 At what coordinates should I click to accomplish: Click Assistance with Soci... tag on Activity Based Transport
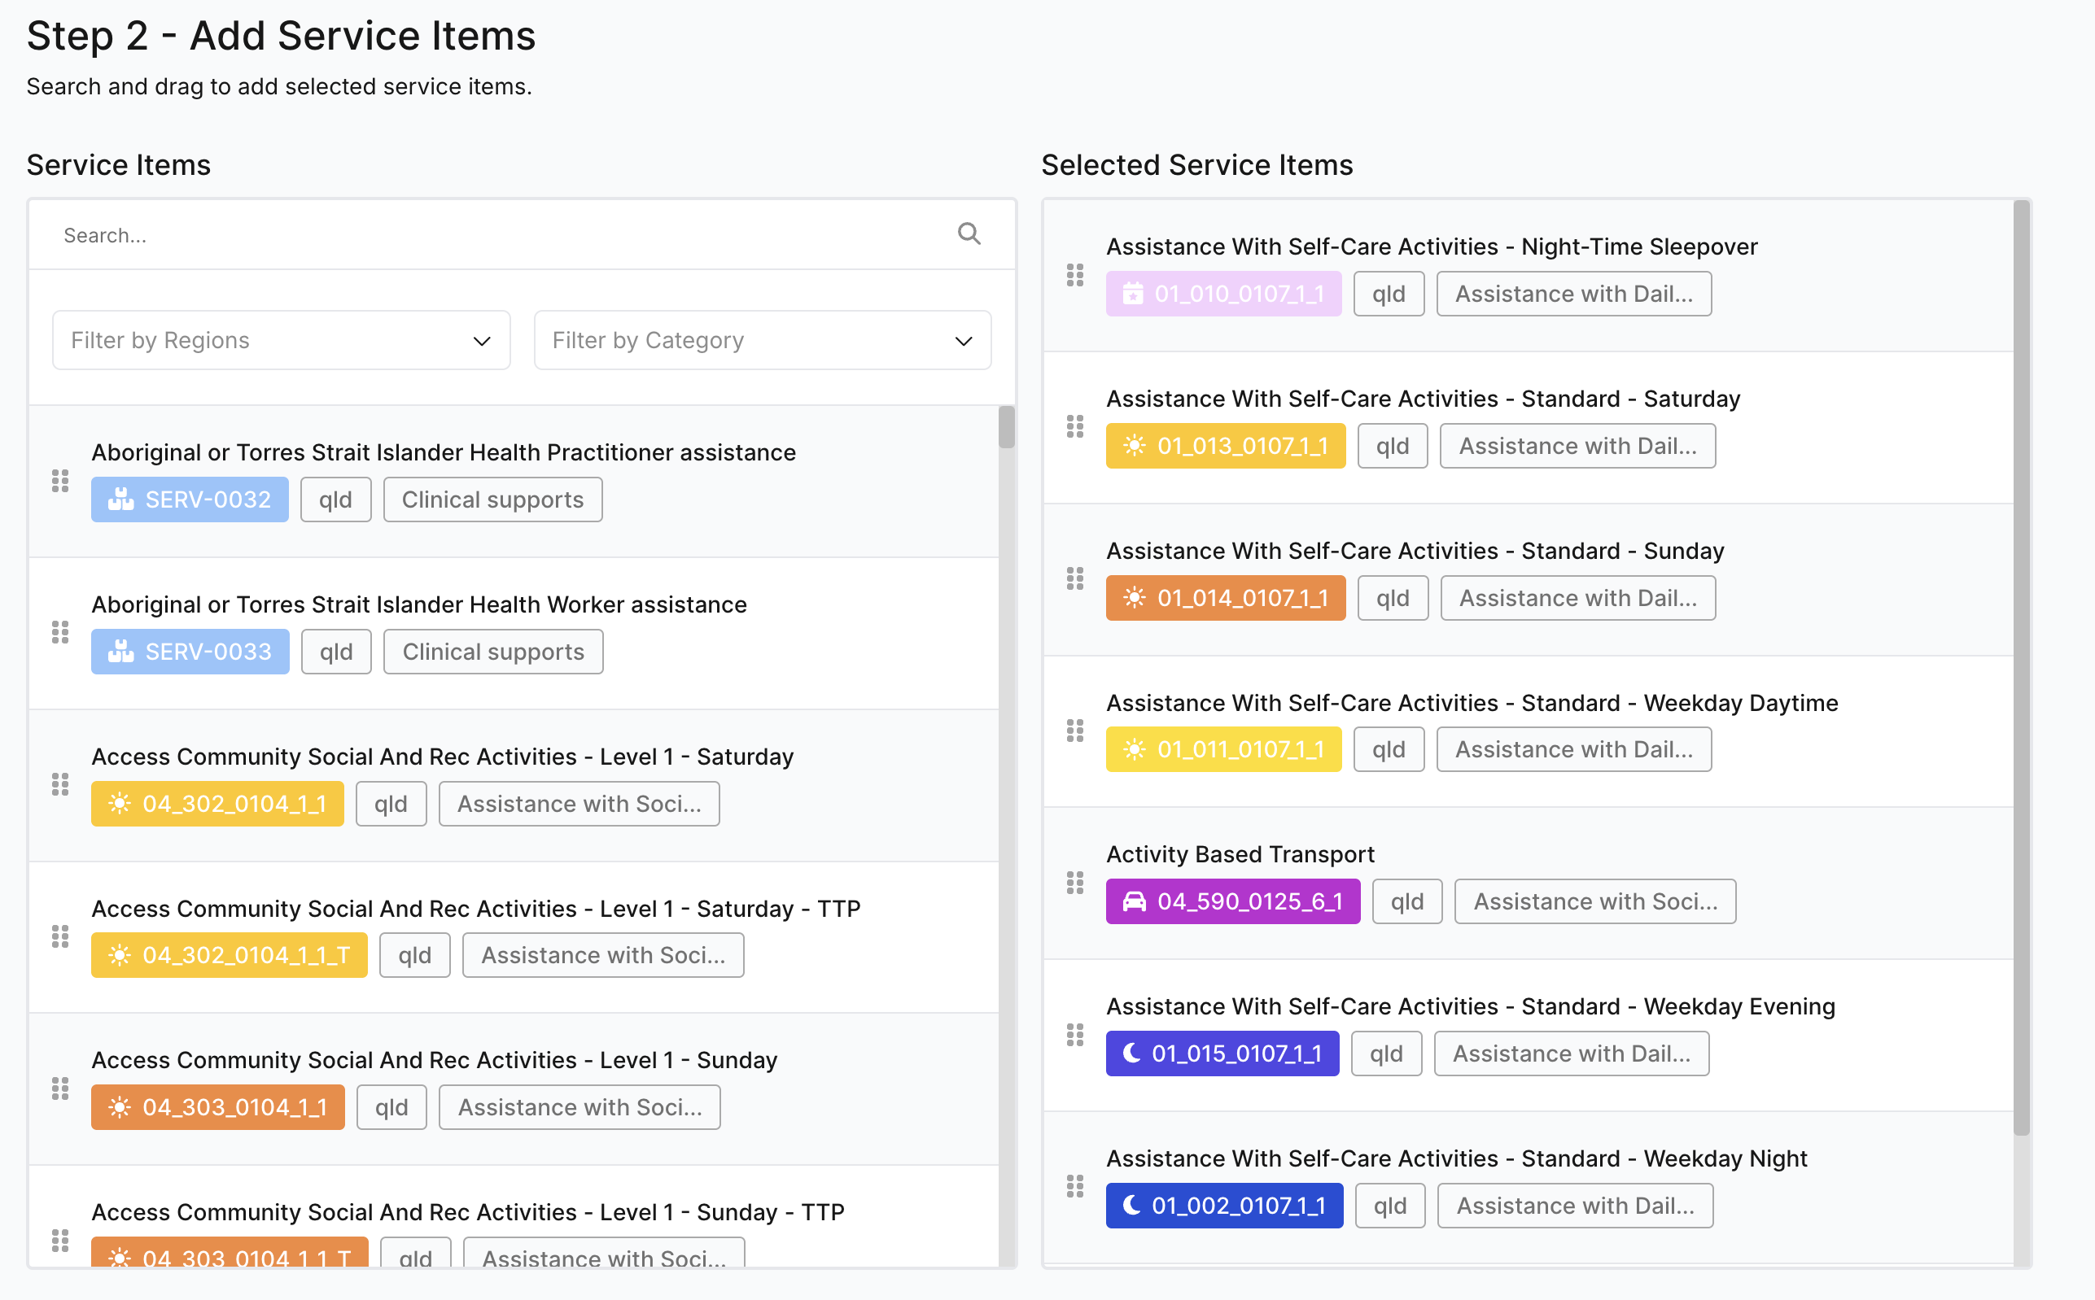pos(1595,901)
